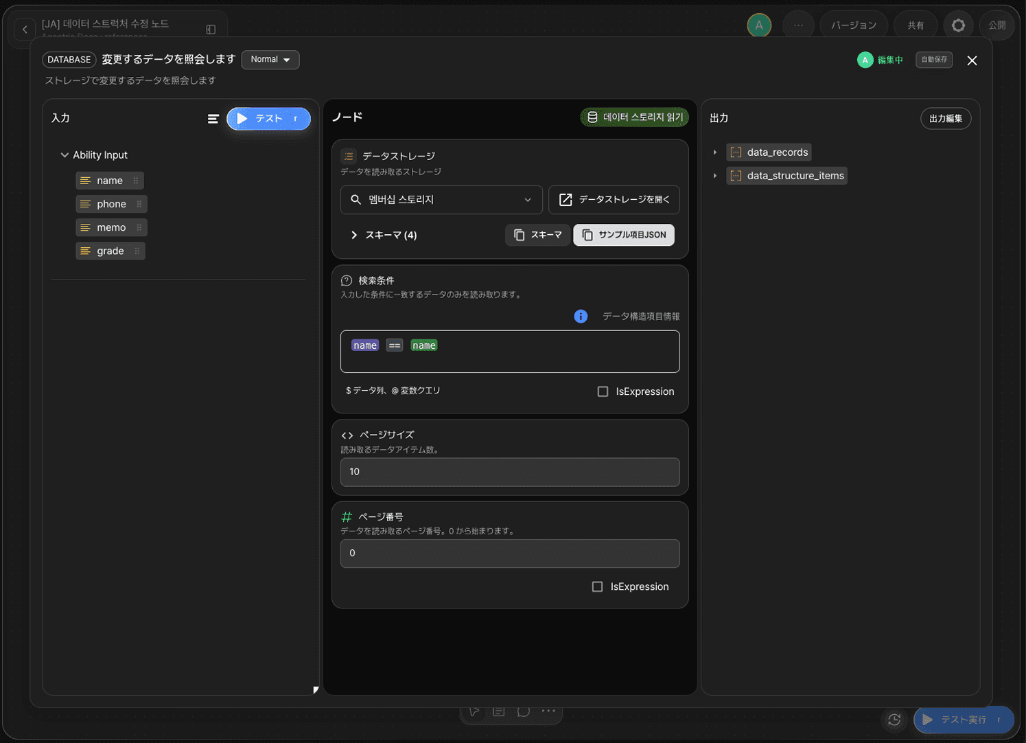Enable IsExpression checkbox under 検索条件
This screenshot has width=1026, height=743.
point(603,391)
